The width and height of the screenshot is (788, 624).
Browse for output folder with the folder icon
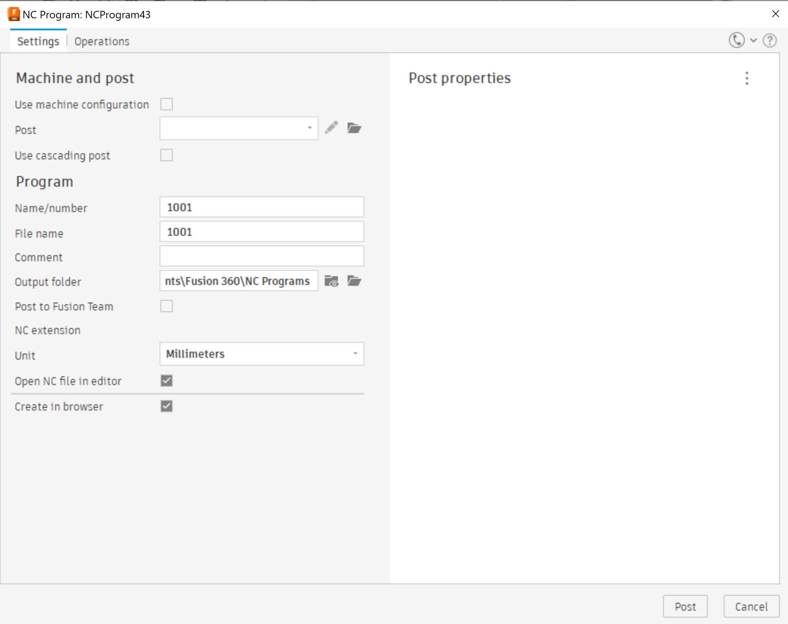(x=354, y=281)
